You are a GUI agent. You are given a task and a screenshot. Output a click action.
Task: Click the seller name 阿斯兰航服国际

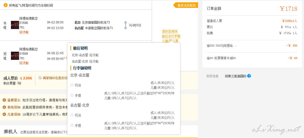[x=236, y=76]
